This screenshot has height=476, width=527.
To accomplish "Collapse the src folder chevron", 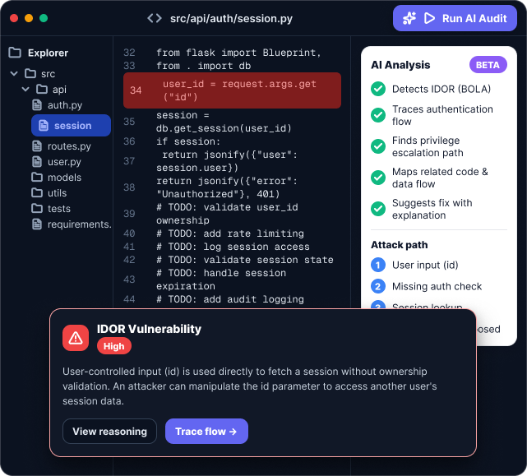I will [14, 73].
